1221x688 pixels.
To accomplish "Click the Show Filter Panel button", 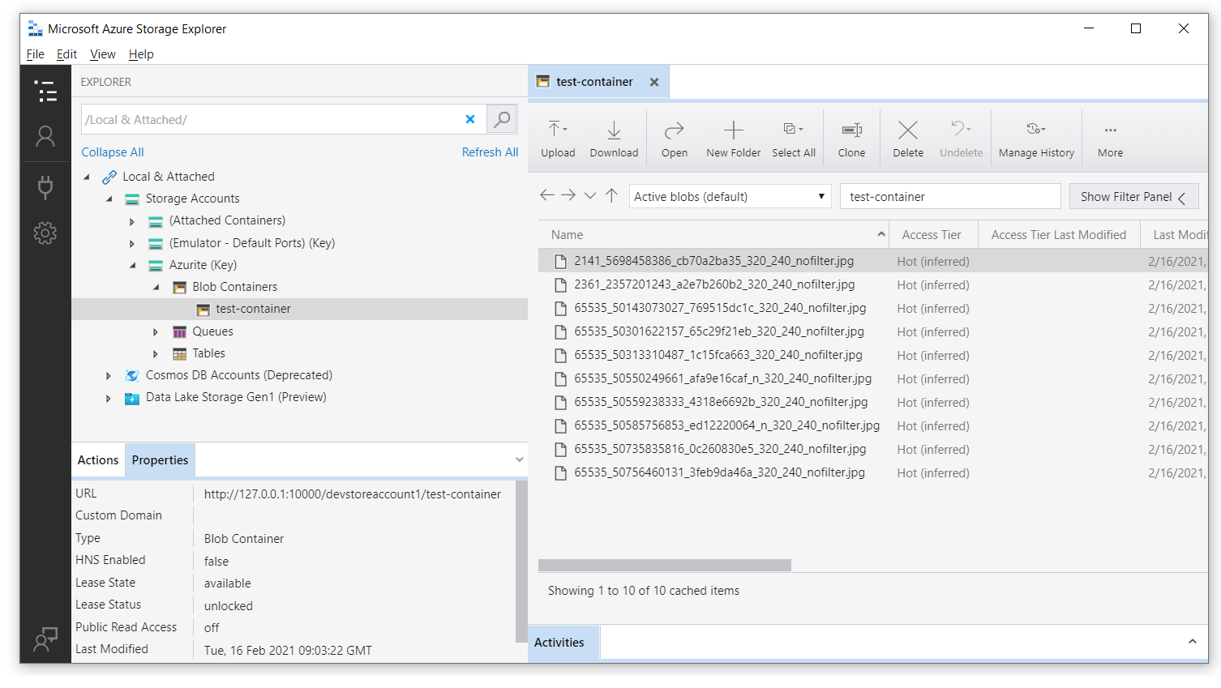I will (x=1133, y=197).
